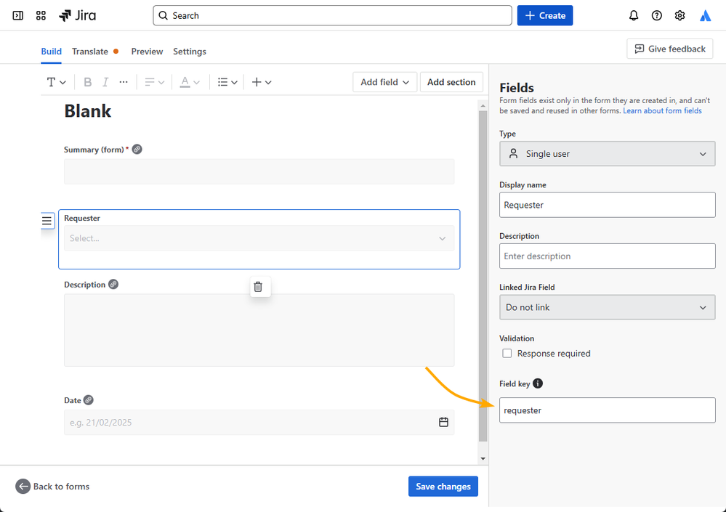726x512 pixels.
Task: Click the form scrollbar down arrow
Action: click(x=483, y=459)
